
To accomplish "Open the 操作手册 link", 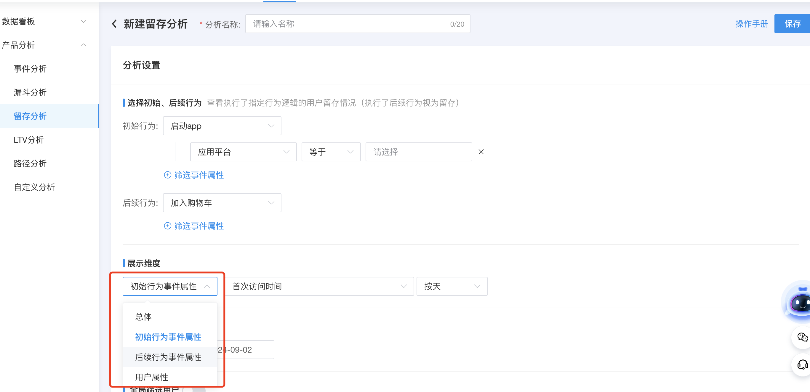I will 752,24.
